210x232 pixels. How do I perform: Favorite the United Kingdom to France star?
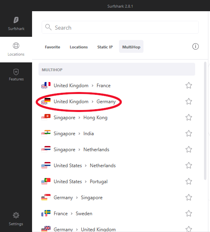point(189,85)
